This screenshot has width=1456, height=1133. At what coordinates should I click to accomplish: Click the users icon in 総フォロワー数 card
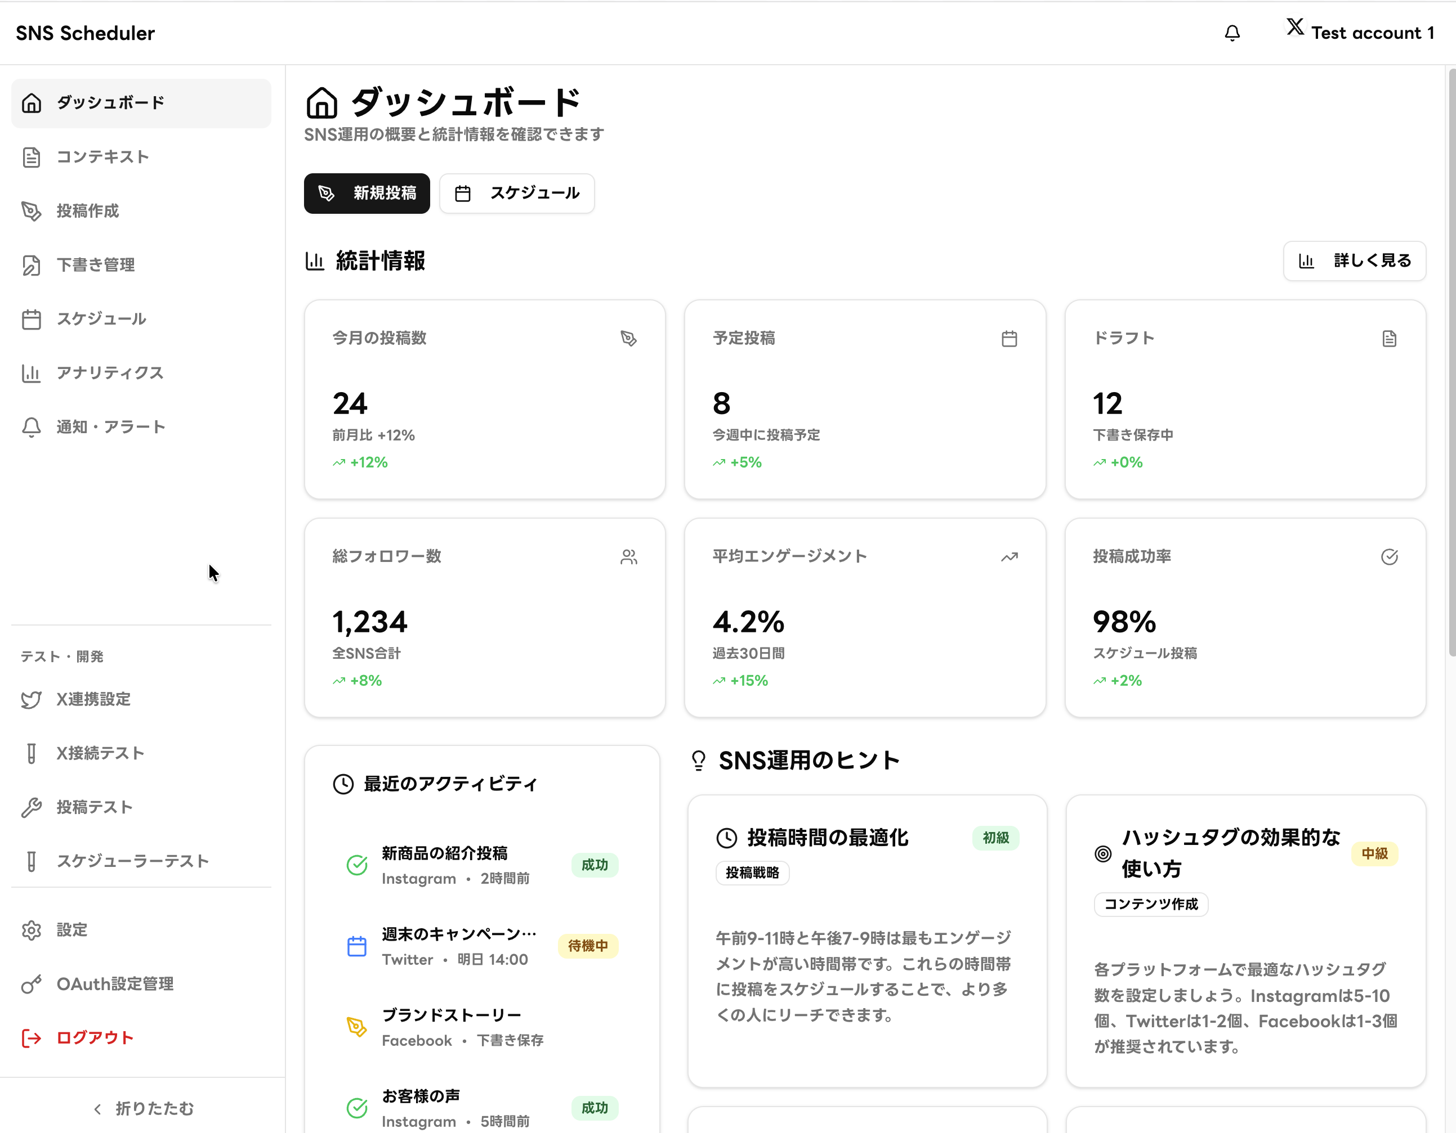coord(628,557)
